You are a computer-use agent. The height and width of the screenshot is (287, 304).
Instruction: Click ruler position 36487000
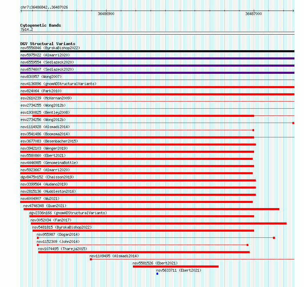point(253,14)
